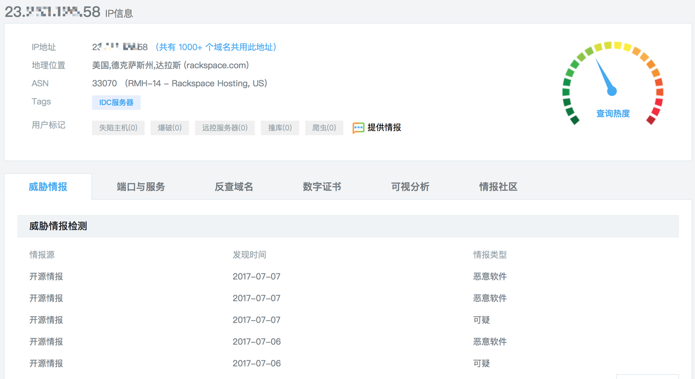The height and width of the screenshot is (379, 695).
Task: Switch to the 可视分析 tab
Action: [411, 187]
